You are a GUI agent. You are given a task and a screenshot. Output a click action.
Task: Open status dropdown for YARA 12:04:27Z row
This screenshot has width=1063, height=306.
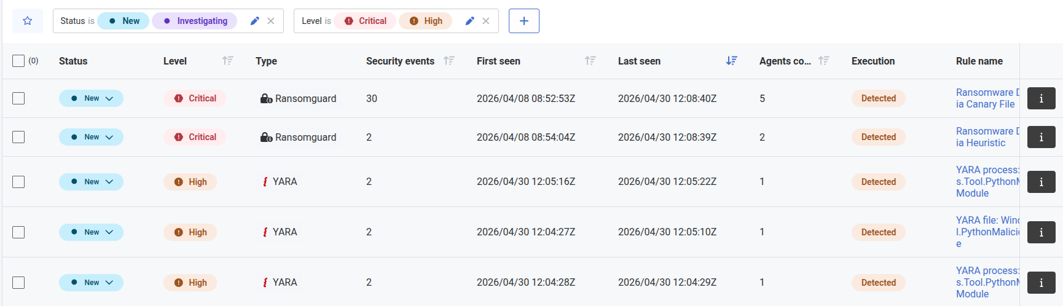click(x=91, y=232)
